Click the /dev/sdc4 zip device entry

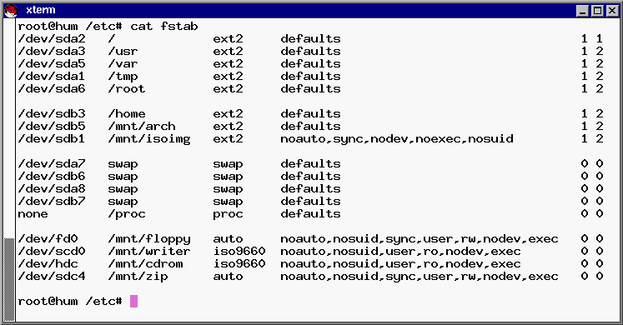tap(52, 276)
